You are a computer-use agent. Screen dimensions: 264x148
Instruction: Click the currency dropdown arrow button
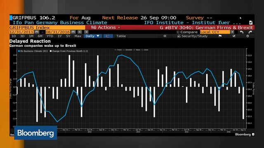[232, 32]
